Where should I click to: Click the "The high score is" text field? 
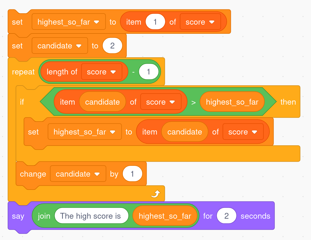coord(91,216)
